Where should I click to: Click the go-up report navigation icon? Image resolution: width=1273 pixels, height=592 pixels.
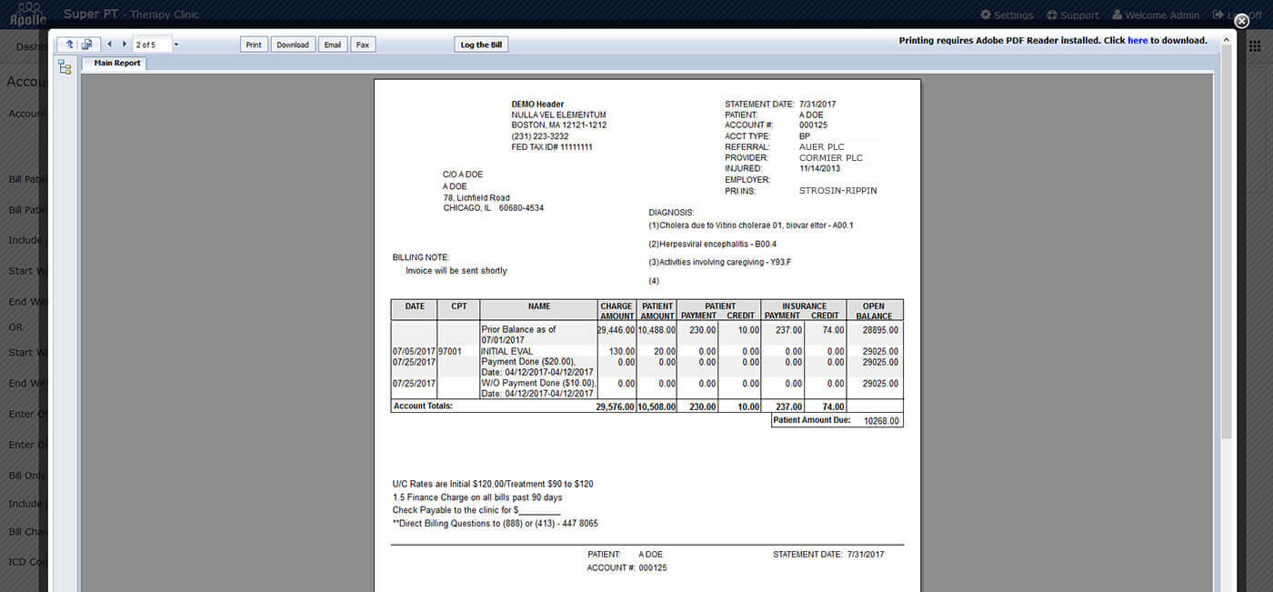tap(69, 45)
